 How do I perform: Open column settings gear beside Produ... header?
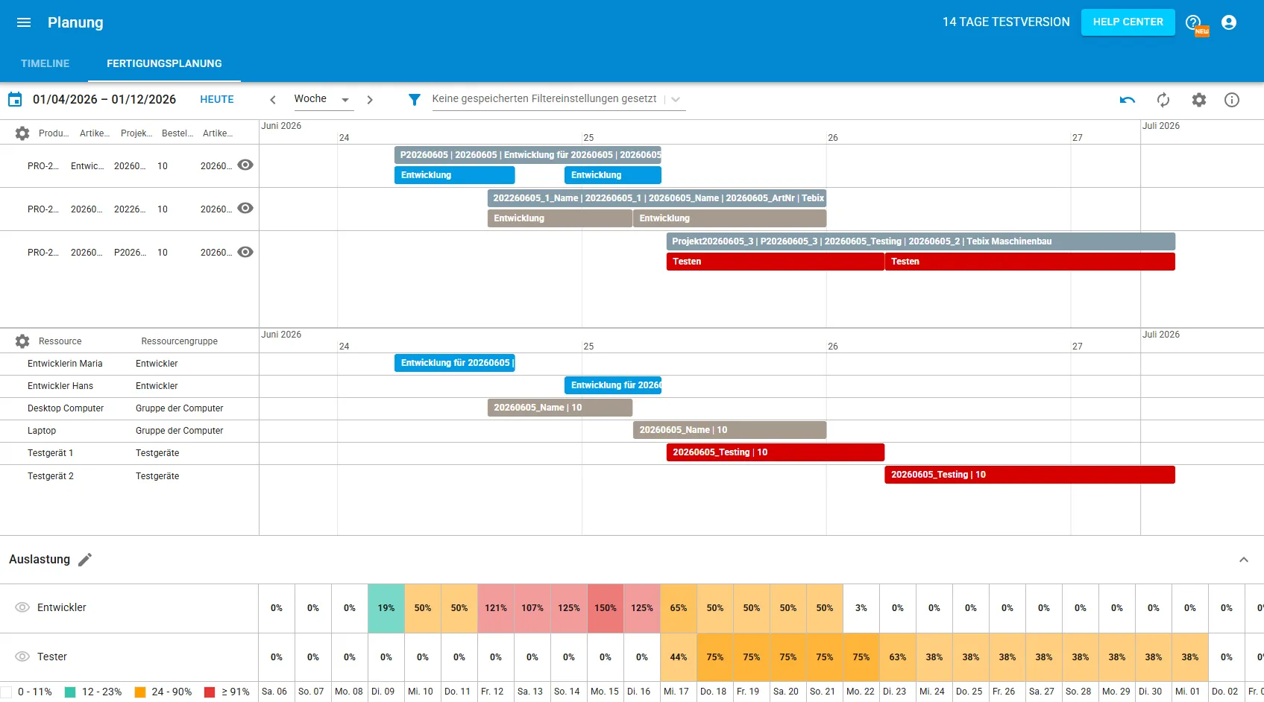22,133
